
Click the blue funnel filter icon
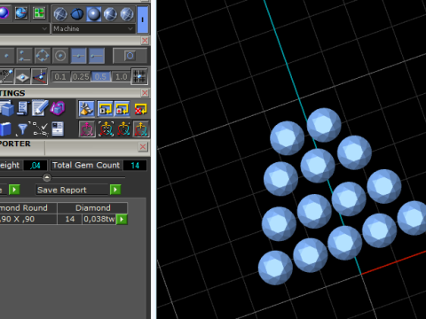pyautogui.click(x=22, y=129)
